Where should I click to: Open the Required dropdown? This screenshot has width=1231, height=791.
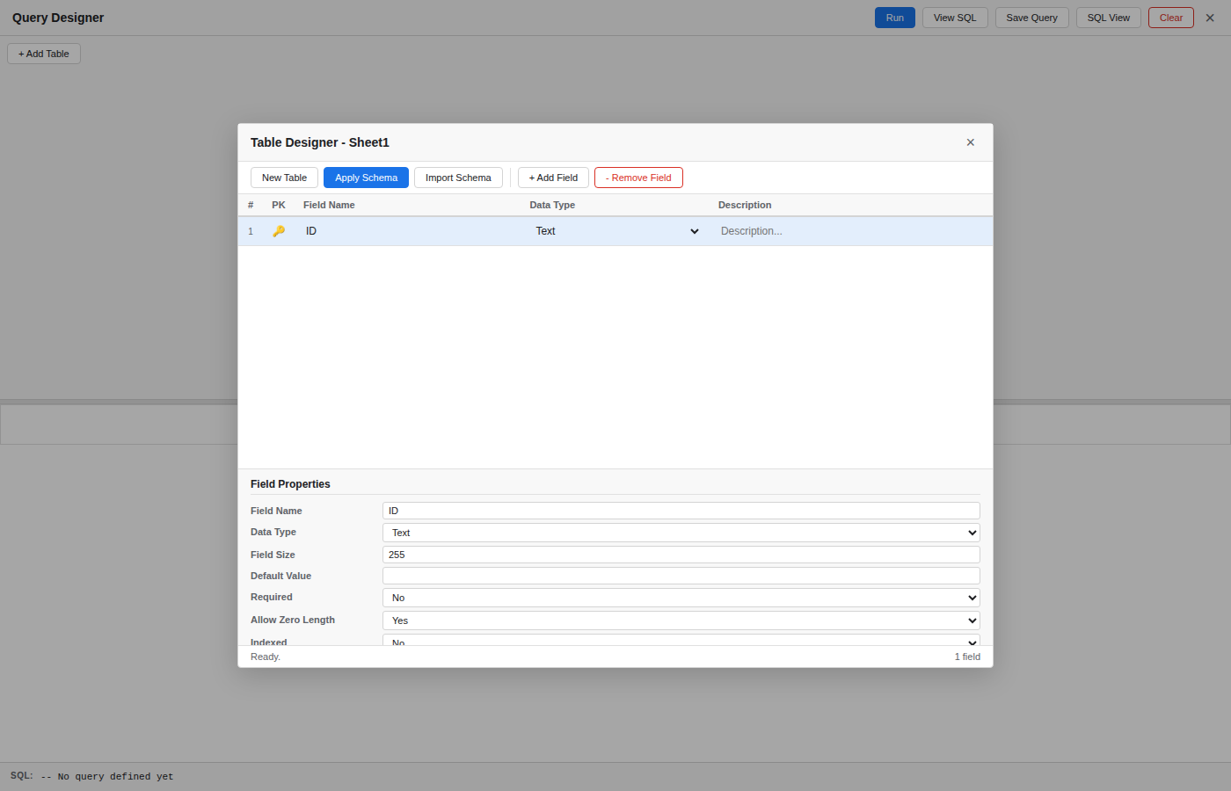(681, 598)
